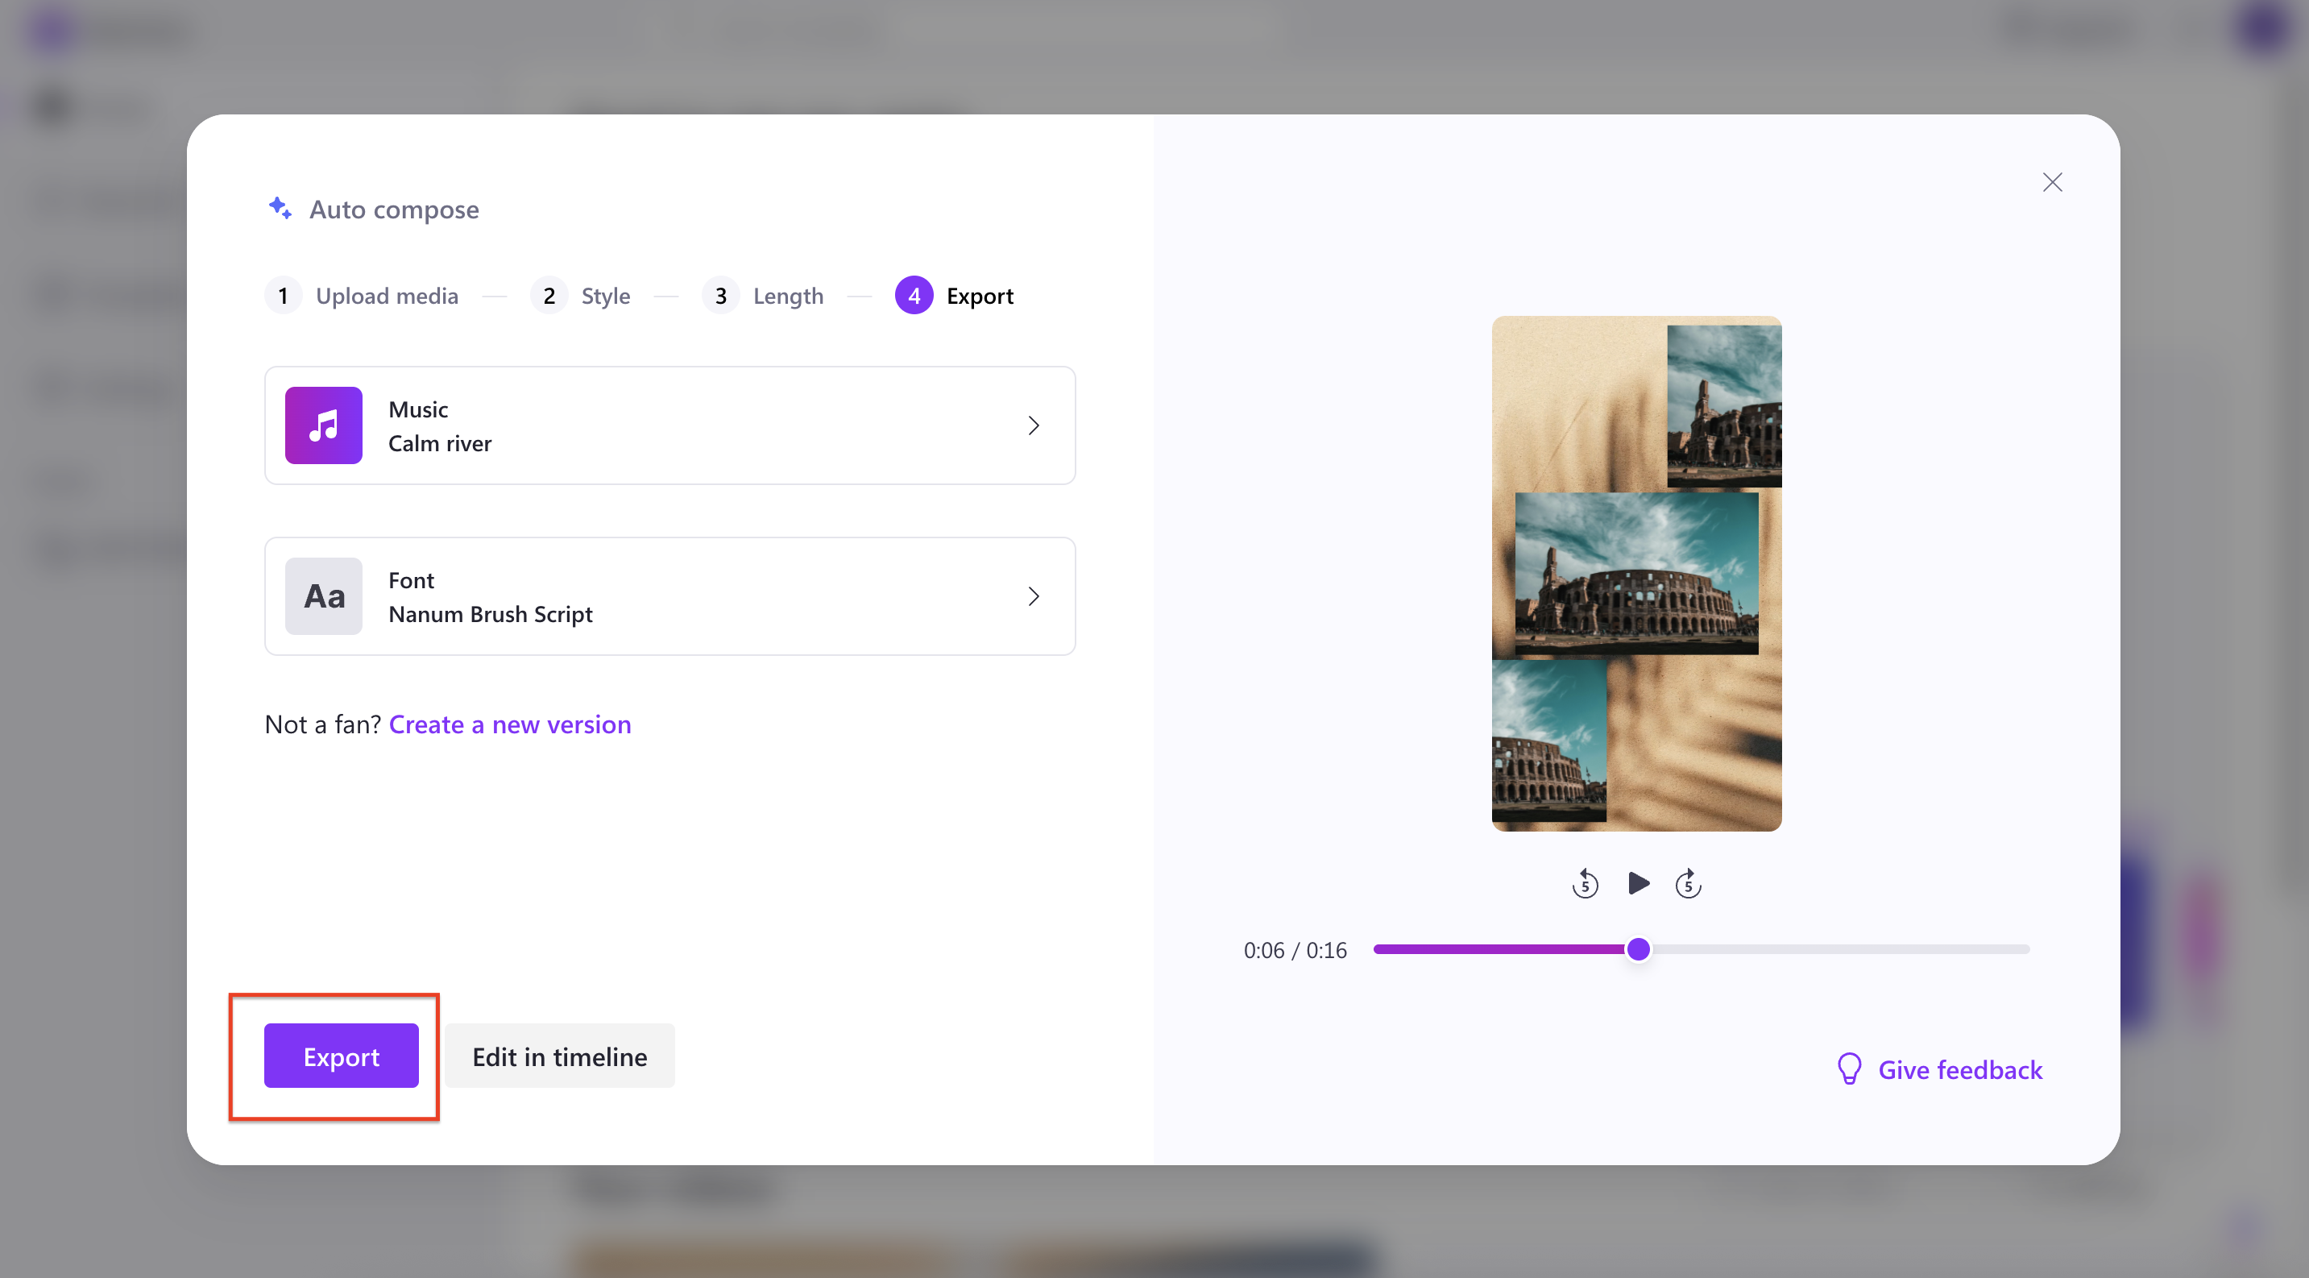Rewind the preview by 5 seconds
This screenshot has height=1278, width=2309.
(1585, 883)
